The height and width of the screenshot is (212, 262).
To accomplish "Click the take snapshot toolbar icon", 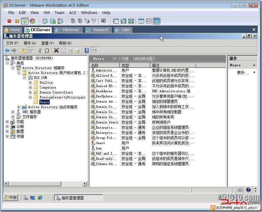I will [45, 21].
